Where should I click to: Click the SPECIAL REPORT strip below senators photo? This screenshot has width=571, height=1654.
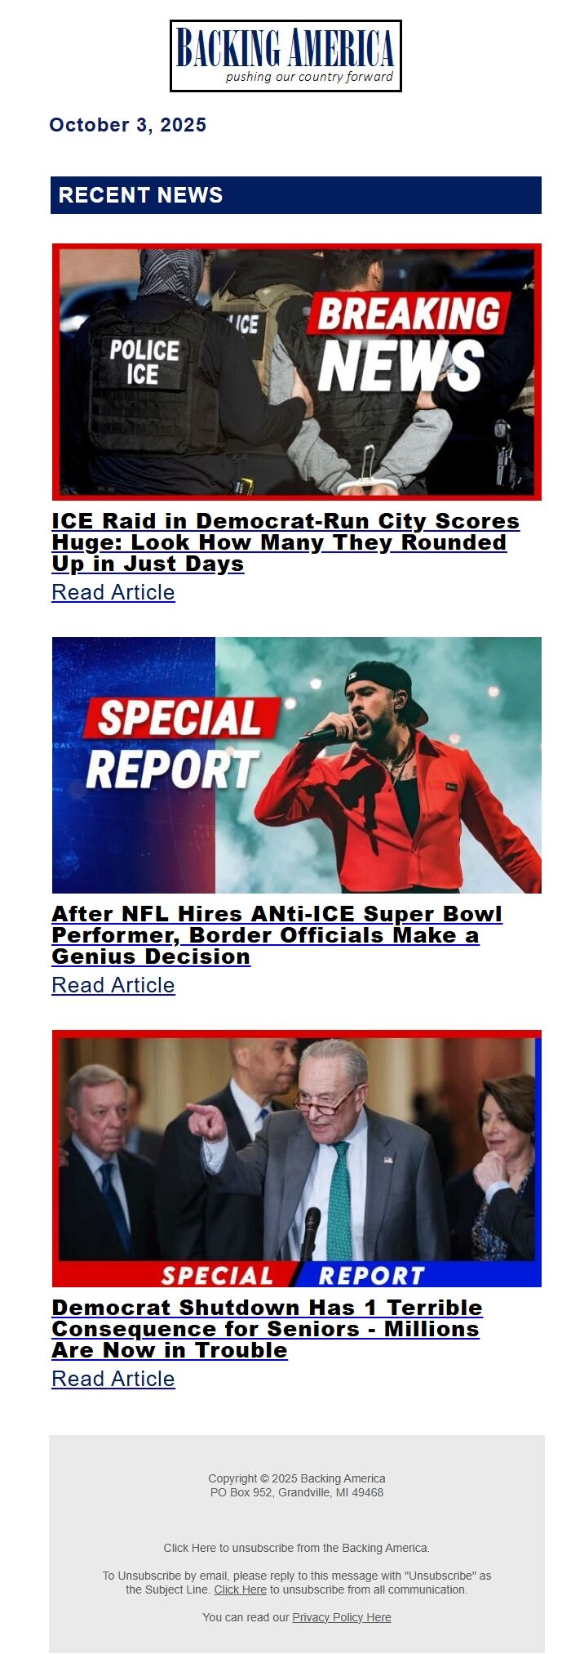(x=297, y=1274)
